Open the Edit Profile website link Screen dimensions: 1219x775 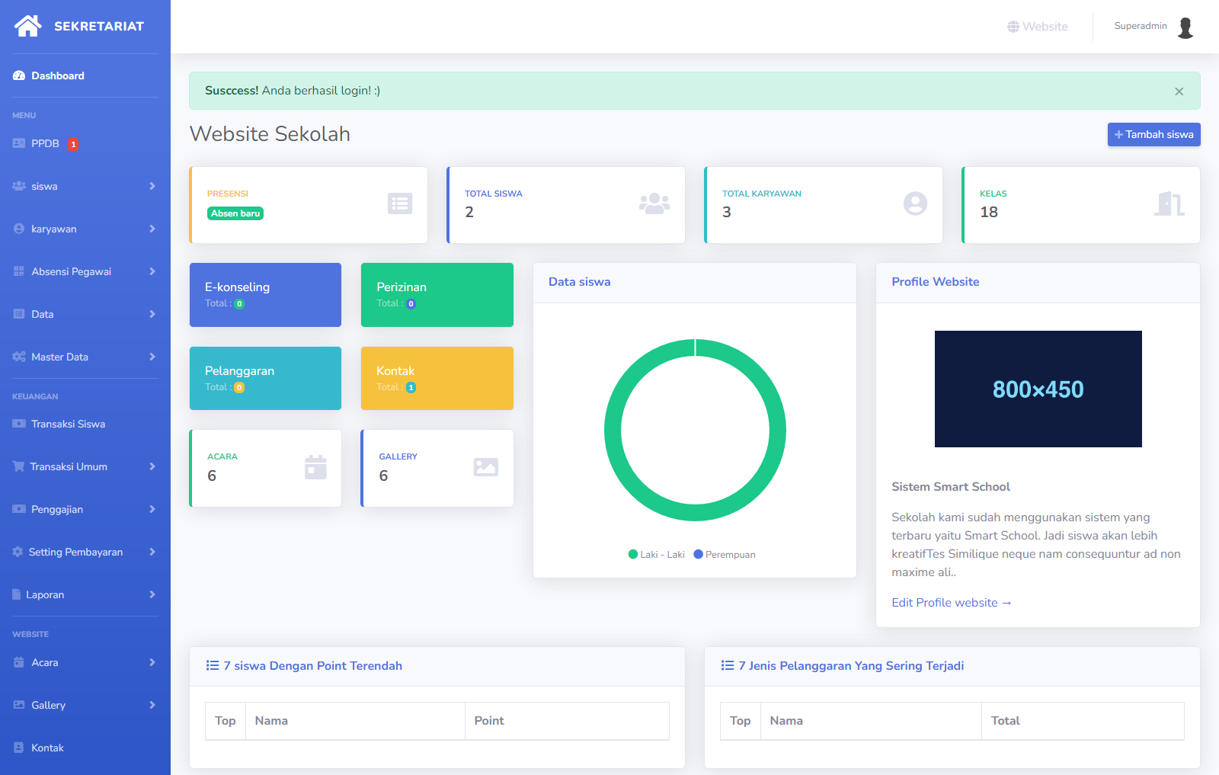click(x=951, y=603)
